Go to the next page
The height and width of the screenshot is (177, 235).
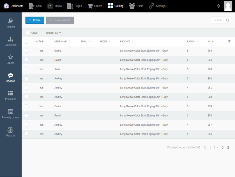click(x=223, y=147)
